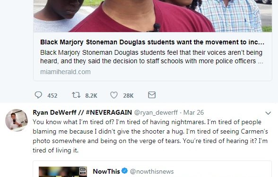Click the NowThis verified badge
Screen dimensions: 278x177
point(125,171)
